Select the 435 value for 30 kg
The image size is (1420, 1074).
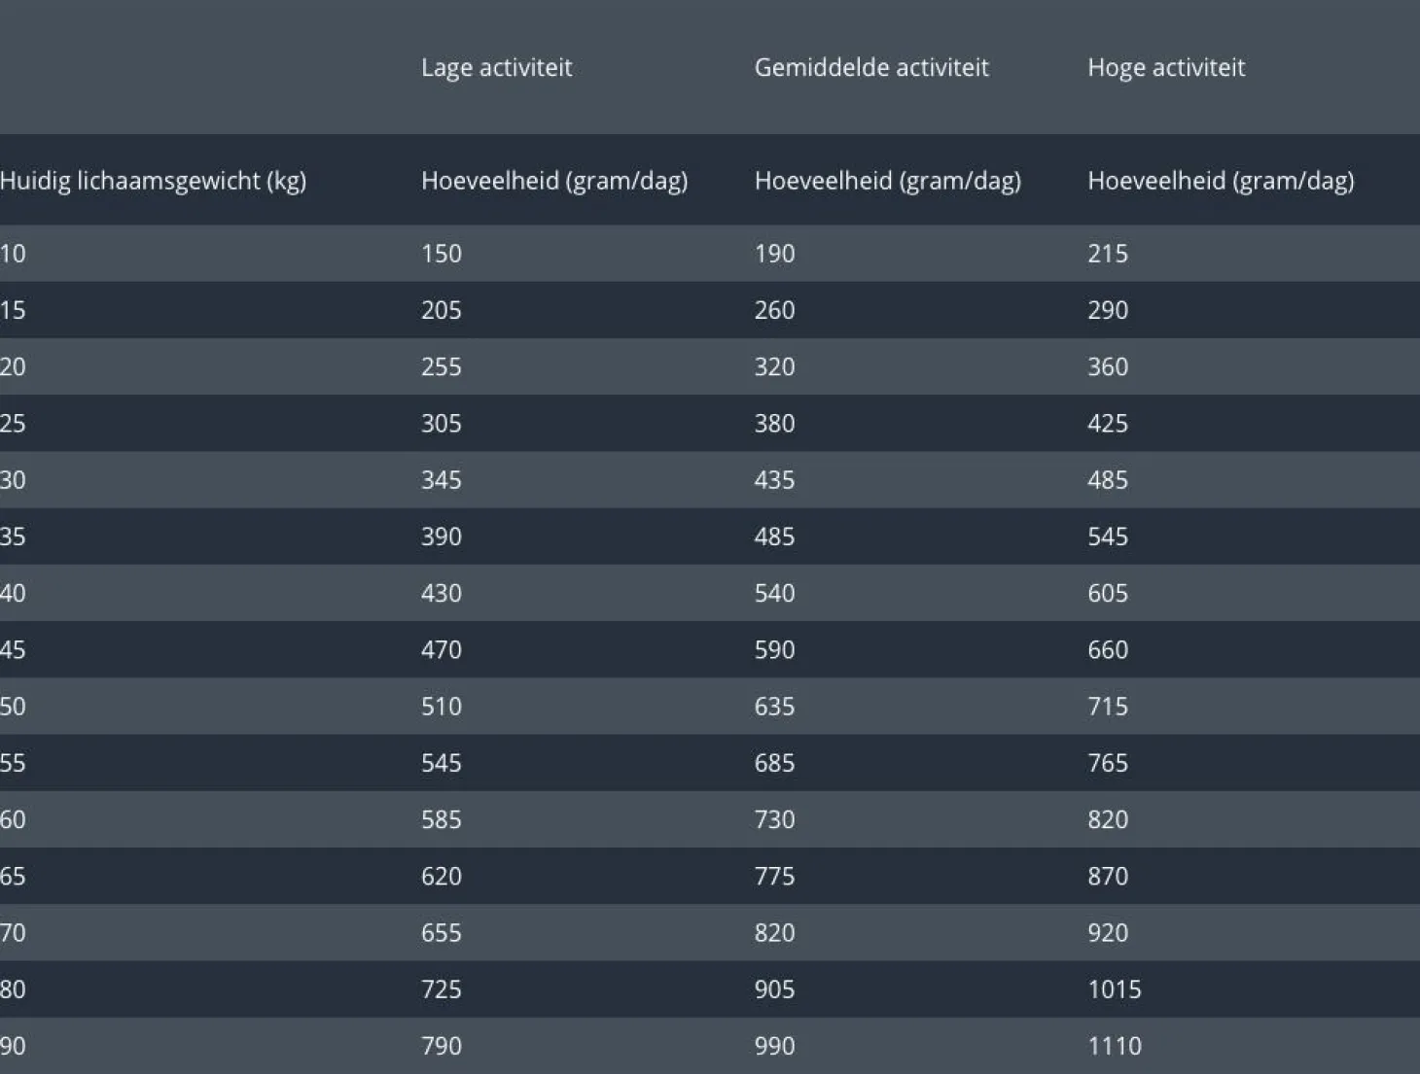point(774,480)
